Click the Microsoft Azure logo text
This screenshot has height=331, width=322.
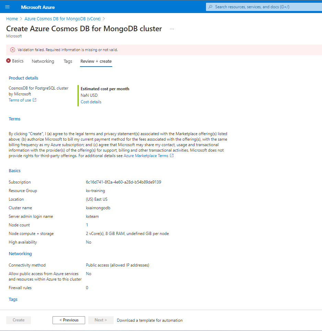click(x=38, y=7)
